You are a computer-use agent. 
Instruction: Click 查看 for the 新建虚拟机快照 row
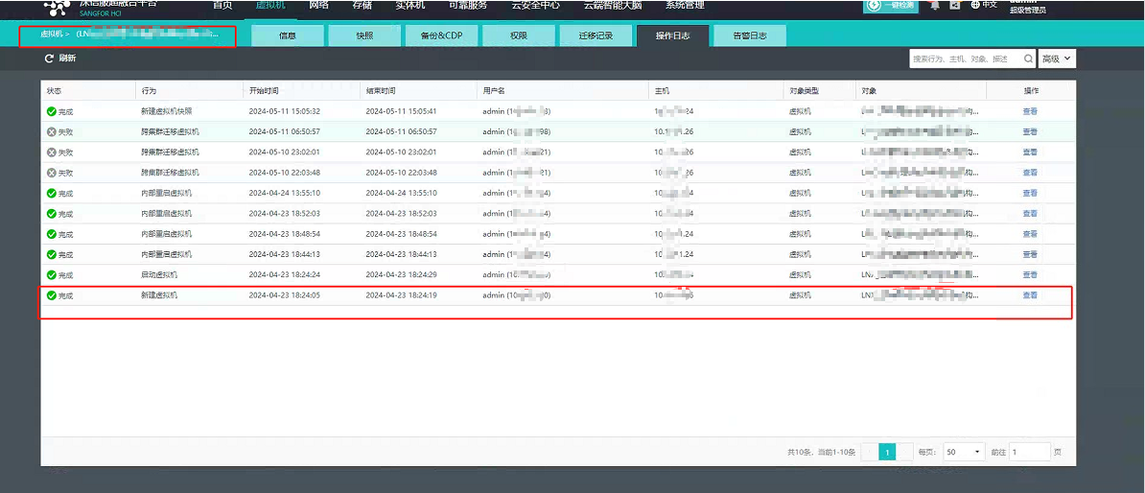point(1030,112)
